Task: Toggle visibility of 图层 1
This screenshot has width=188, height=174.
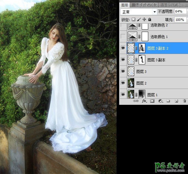Action: tap(123, 95)
